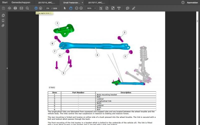This screenshot has height=125, width=200.
Task: Select the highlight pen tool
Action: click(133, 8)
